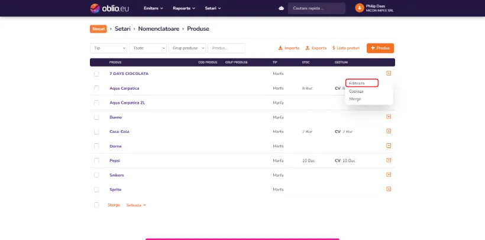Open row actions for 7 DAYS CIOCOLATA
Image resolution: width=485 pixels, height=240 pixels.
389,73
